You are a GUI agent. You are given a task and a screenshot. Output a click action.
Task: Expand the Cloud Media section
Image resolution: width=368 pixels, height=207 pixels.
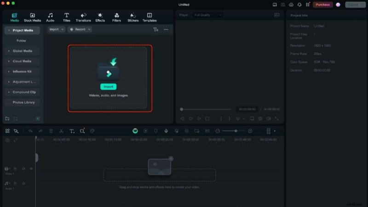9,61
